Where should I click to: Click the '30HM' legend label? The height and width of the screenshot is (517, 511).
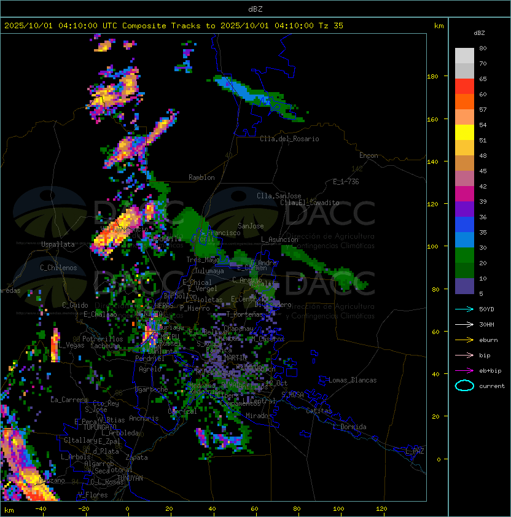point(486,324)
